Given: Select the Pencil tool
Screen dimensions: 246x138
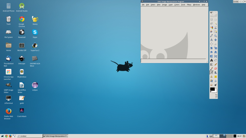Looking at the screenshot, I should click(216, 64).
